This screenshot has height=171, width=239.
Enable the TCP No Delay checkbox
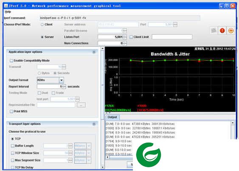13,168
